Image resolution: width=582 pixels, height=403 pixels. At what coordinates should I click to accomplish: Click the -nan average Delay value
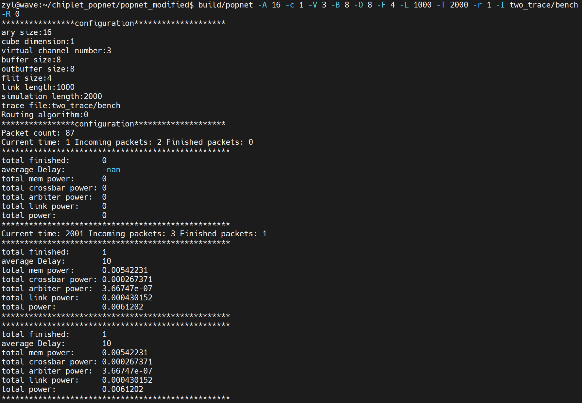click(111, 169)
